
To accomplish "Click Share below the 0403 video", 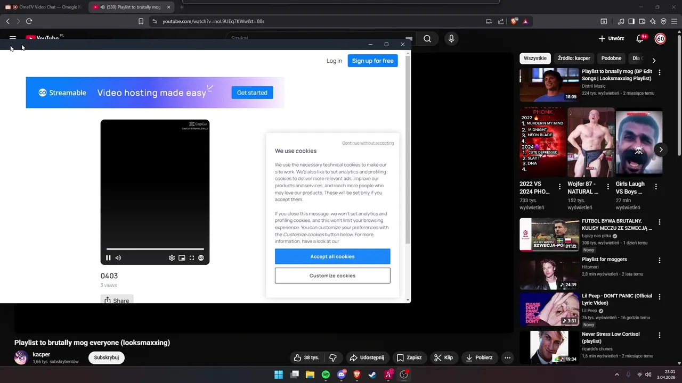I will coord(117,301).
